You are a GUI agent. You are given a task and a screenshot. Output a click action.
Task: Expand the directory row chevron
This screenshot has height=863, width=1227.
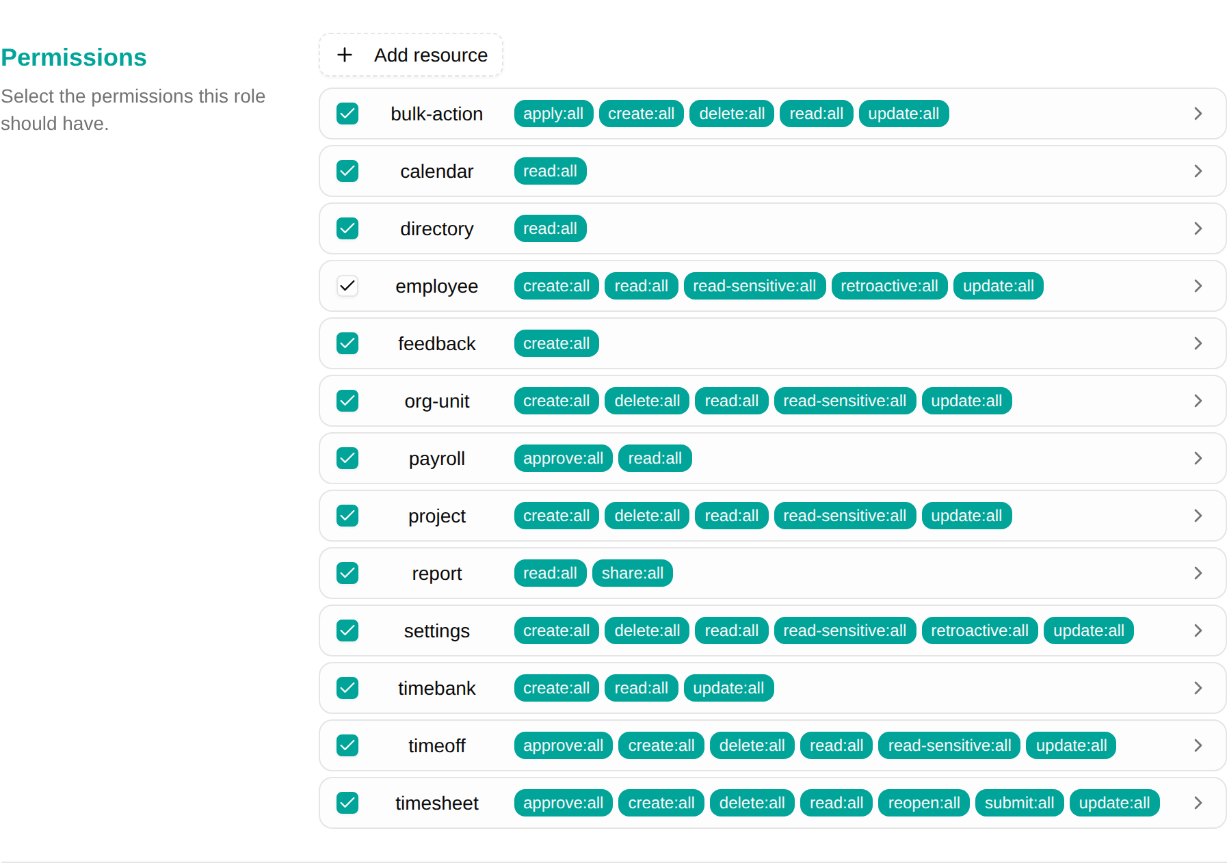pos(1198,228)
